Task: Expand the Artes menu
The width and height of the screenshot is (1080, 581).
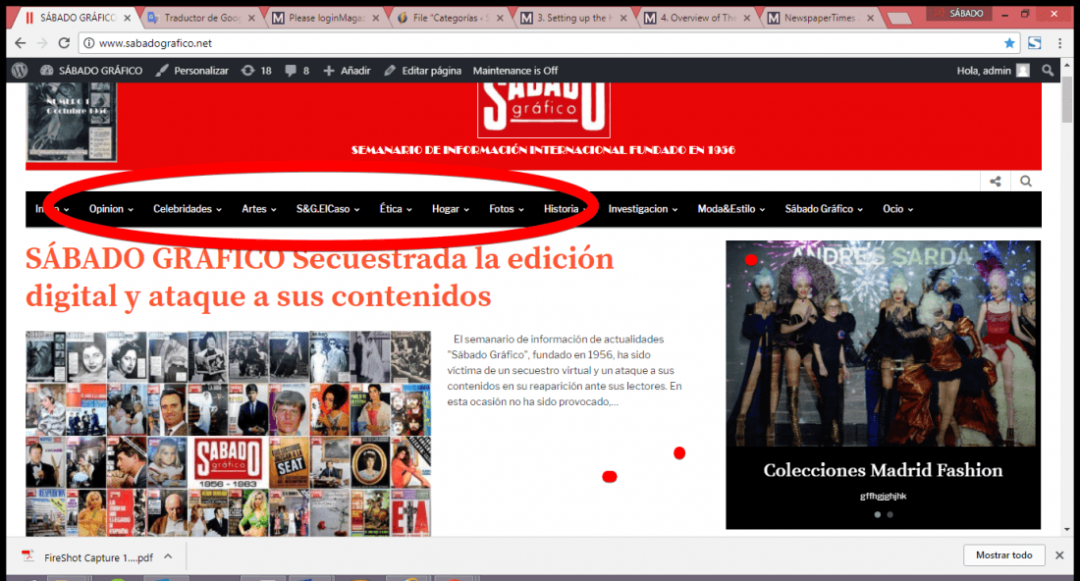Action: (x=259, y=209)
